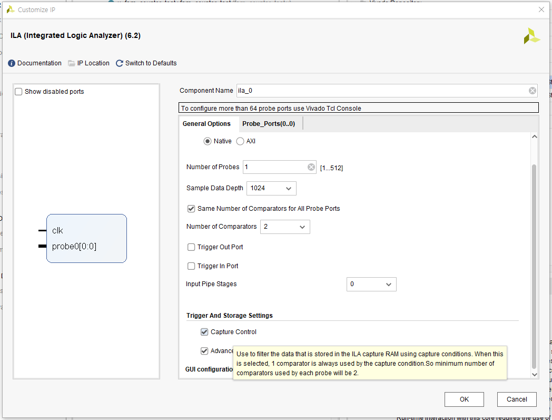Click the options panel scroll up arrow
The width and height of the screenshot is (552, 420).
coord(535,136)
